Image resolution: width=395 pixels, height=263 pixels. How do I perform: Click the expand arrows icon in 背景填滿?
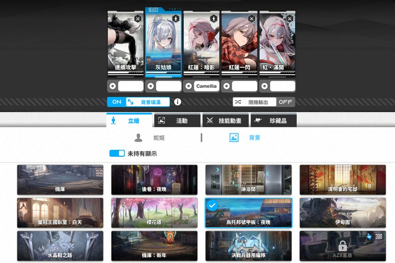(x=131, y=102)
